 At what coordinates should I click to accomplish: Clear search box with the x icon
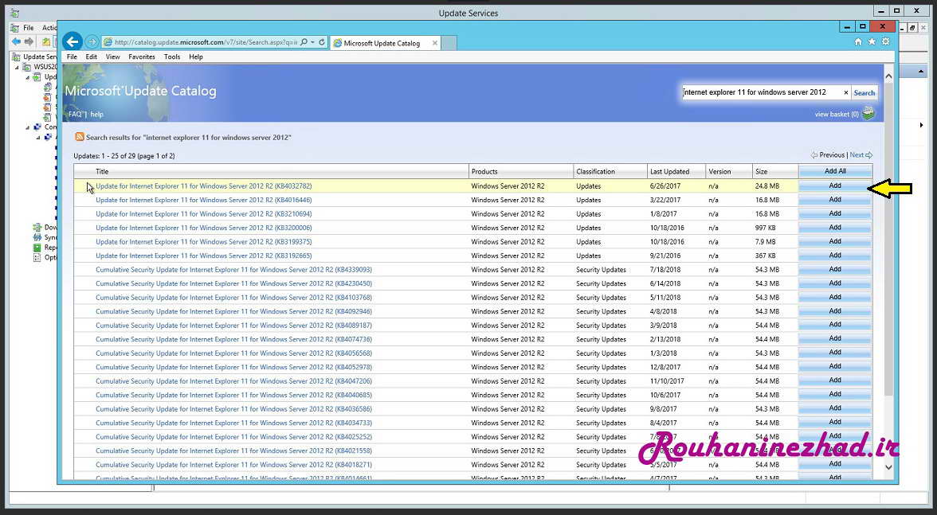[845, 92]
